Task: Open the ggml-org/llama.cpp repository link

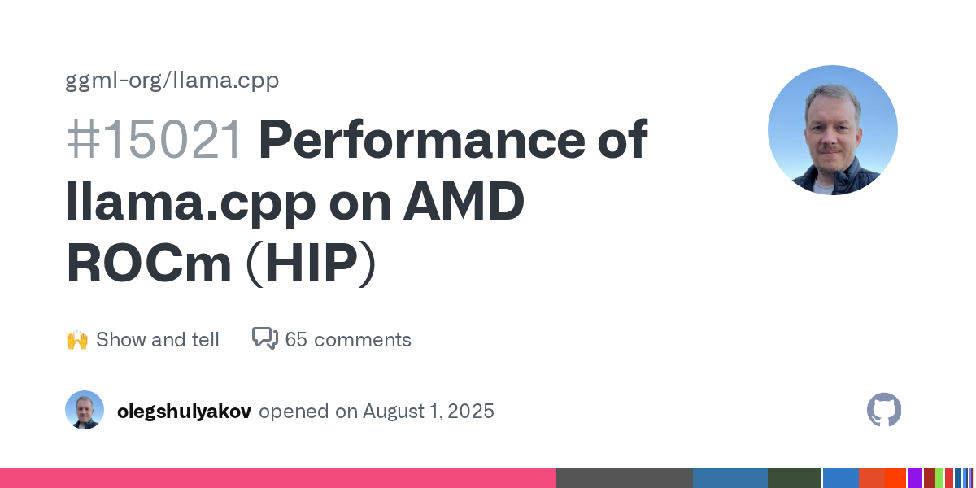Action: pos(172,80)
